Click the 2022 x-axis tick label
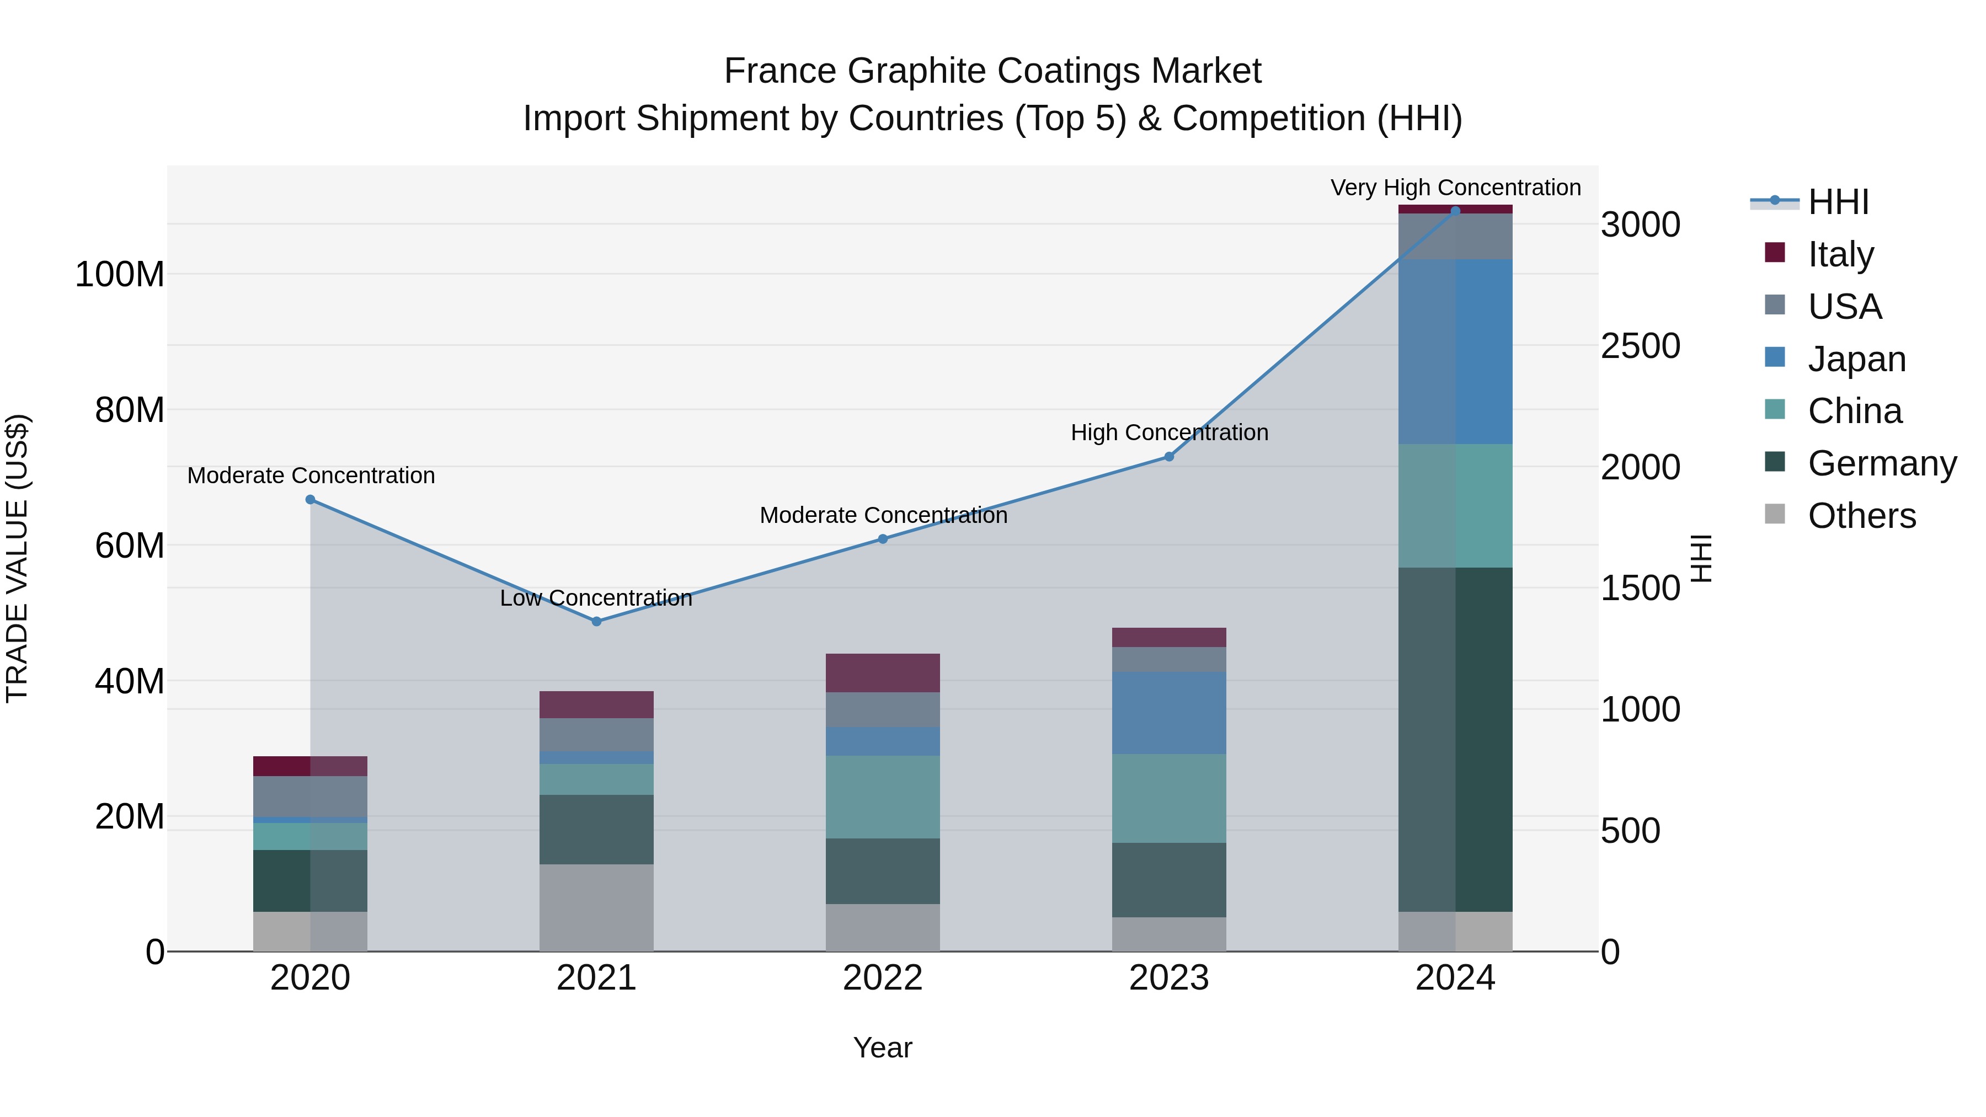1986x1117 pixels. (x=883, y=978)
